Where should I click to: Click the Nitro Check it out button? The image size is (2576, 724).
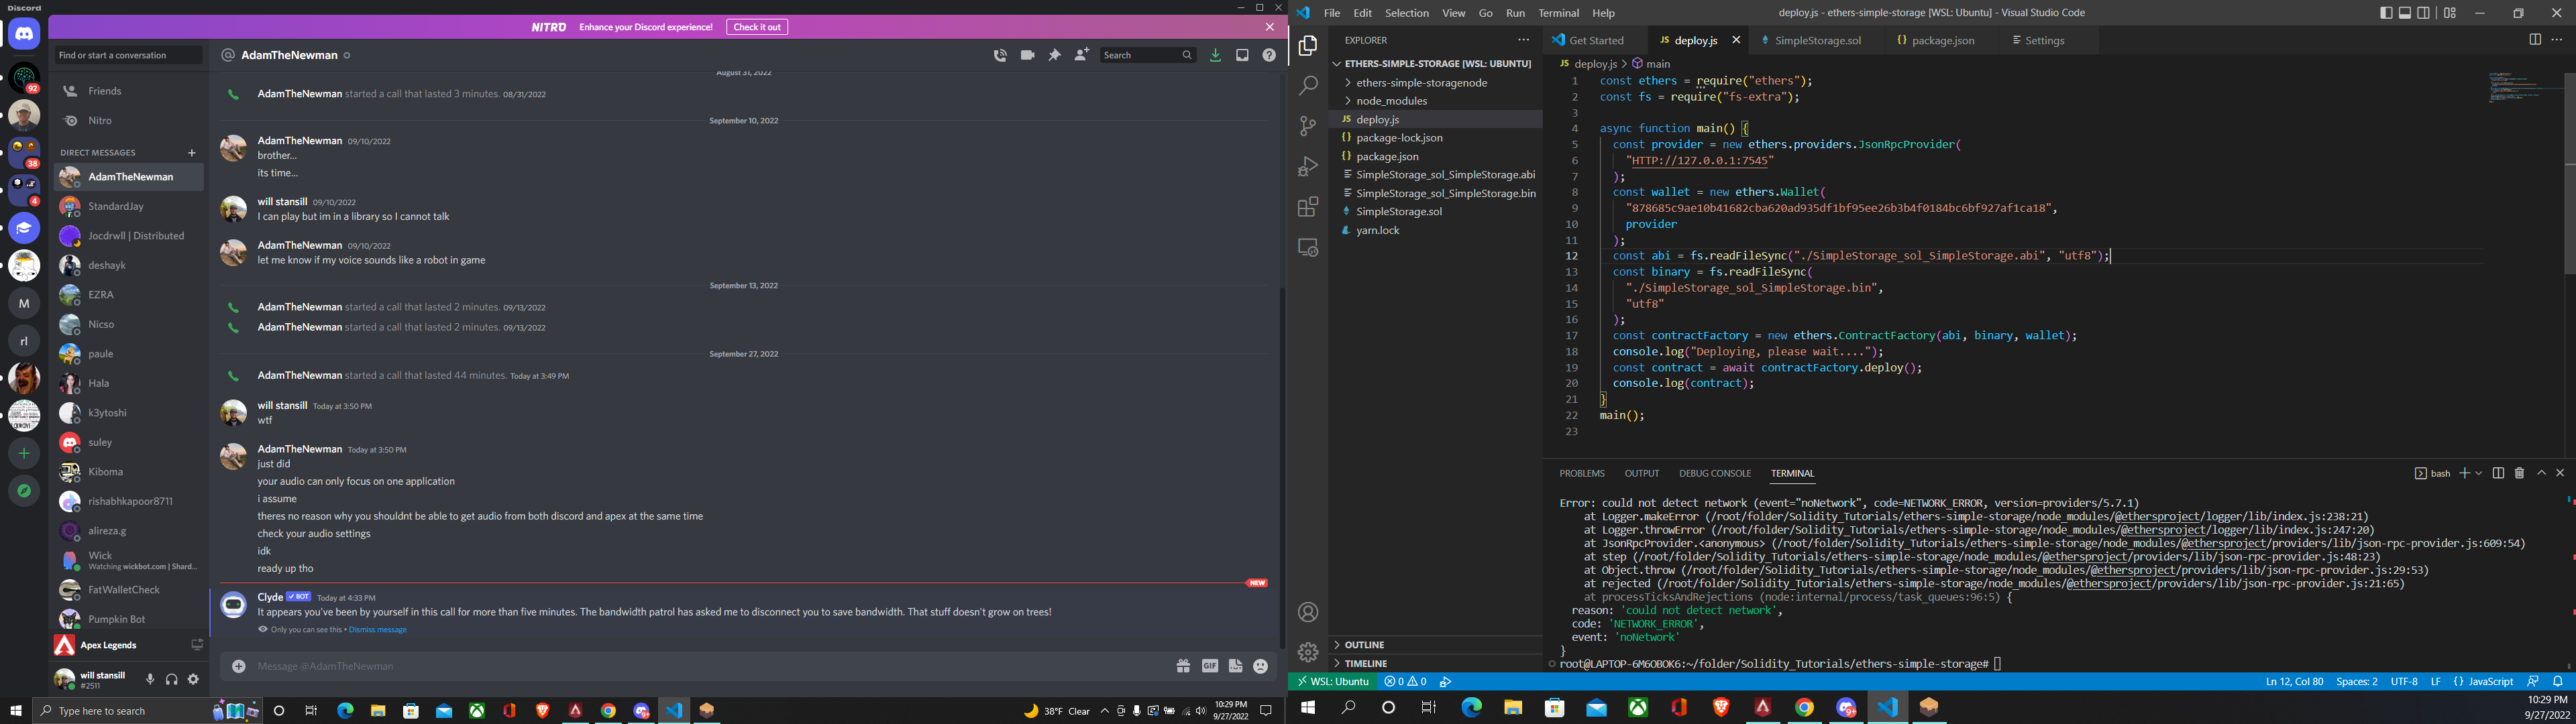coord(757,27)
